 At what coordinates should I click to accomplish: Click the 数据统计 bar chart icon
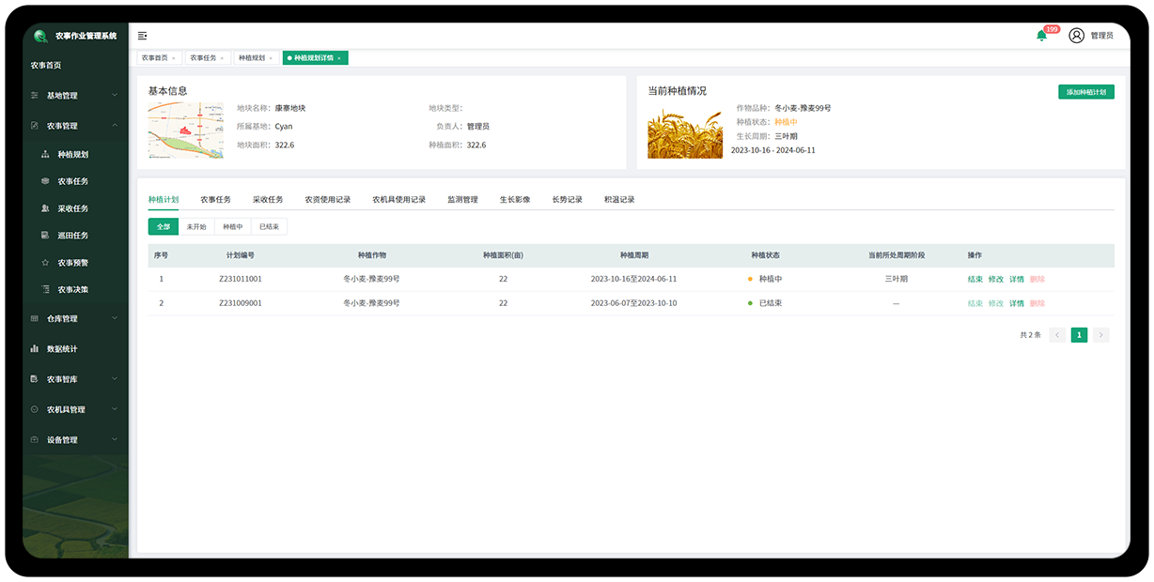(35, 348)
